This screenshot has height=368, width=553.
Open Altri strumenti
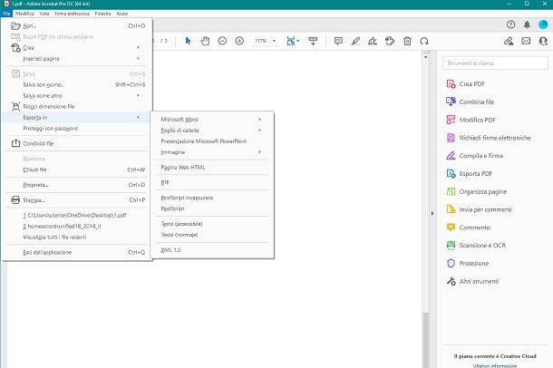click(472, 281)
